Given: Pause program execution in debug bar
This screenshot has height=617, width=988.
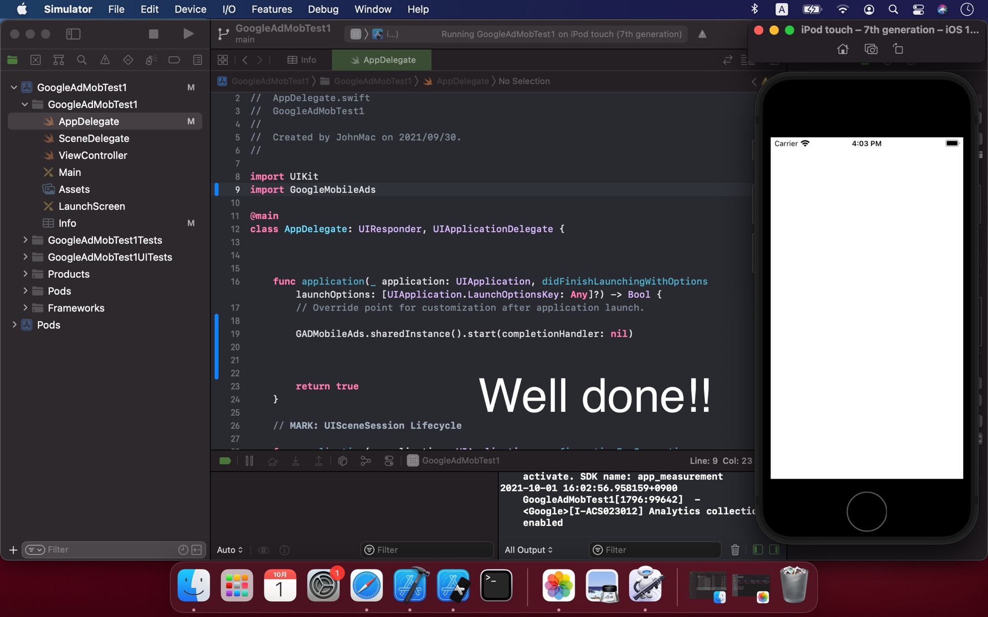Looking at the screenshot, I should [250, 461].
